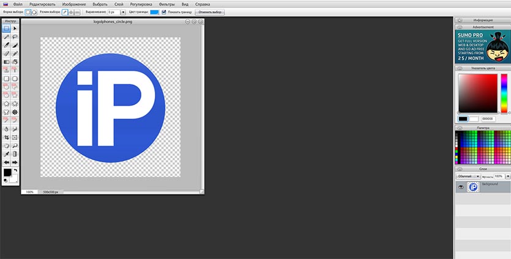
Task: Click the 'Отменить выбор' button
Action: 210,12
